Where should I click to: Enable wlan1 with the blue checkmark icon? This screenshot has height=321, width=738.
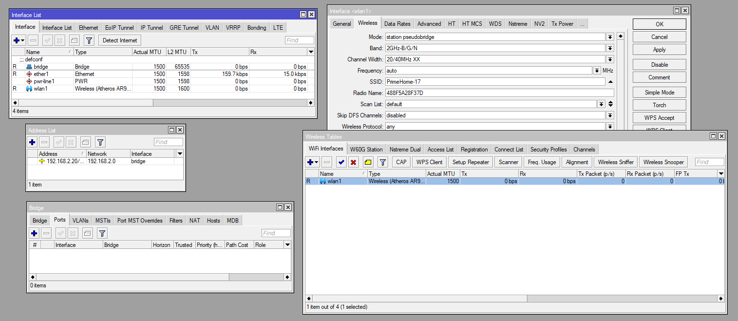point(341,162)
